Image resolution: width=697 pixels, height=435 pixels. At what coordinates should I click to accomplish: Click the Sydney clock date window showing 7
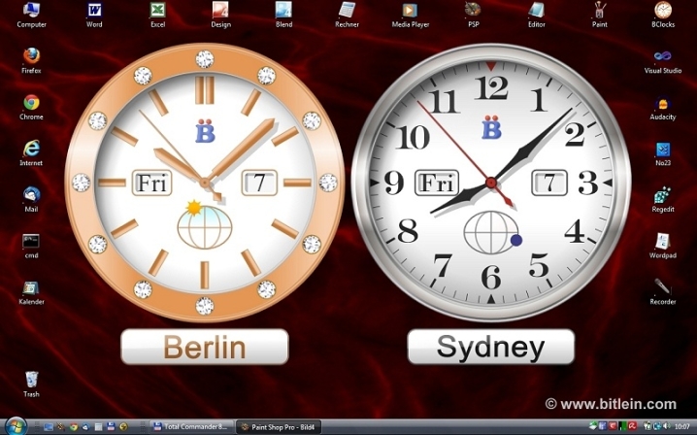pos(549,182)
